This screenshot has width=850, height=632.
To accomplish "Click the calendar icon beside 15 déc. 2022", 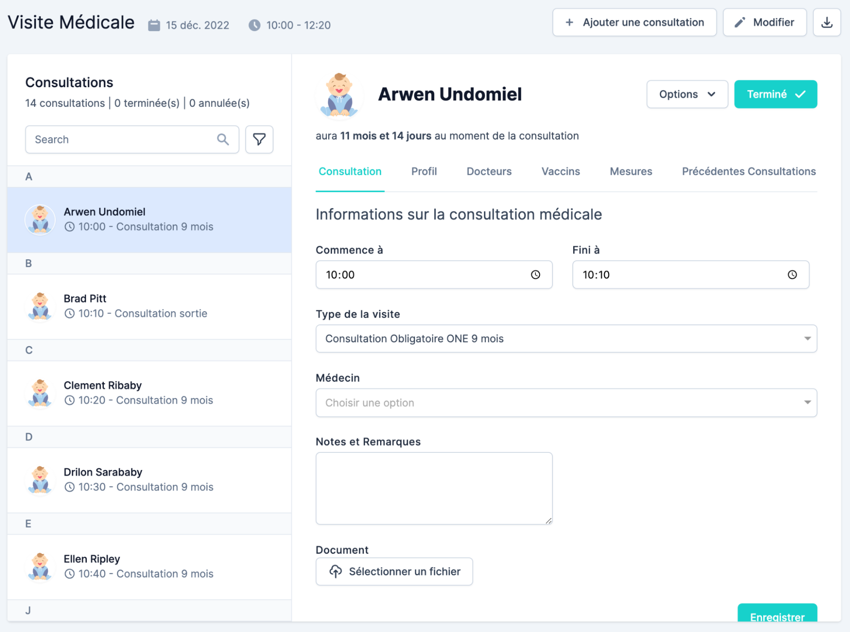I will (x=154, y=25).
